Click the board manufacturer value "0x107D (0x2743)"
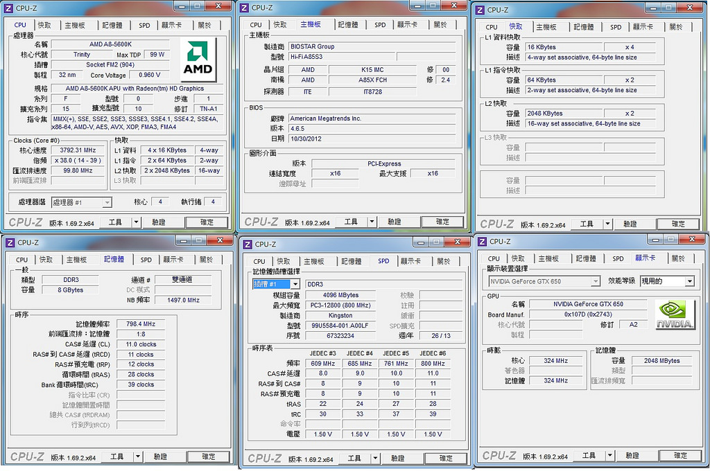 coord(588,314)
